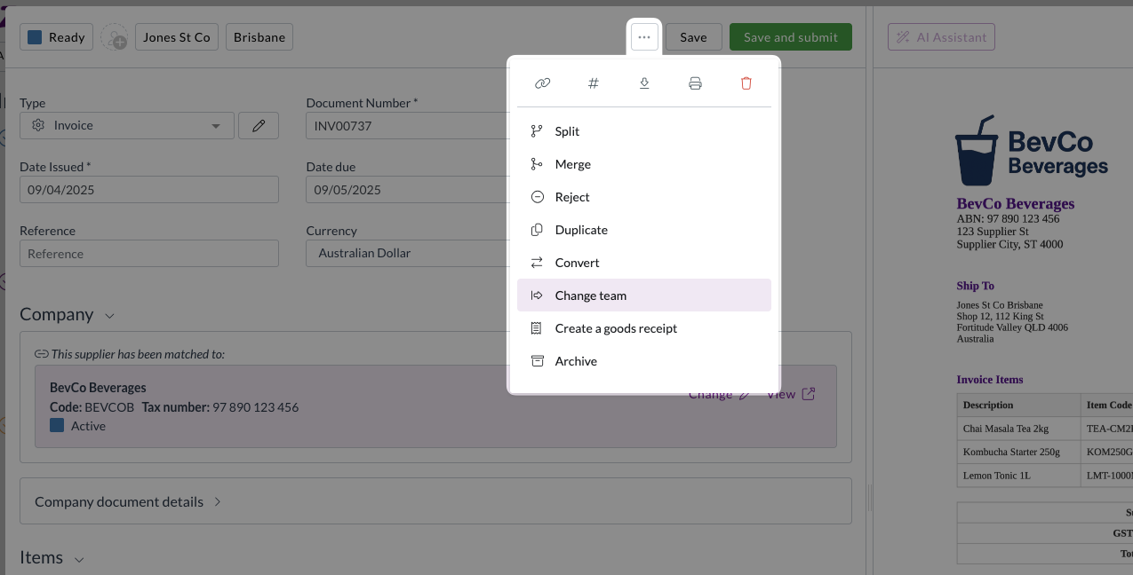Select Split from the menu
This screenshot has width=1133, height=575.
567,131
